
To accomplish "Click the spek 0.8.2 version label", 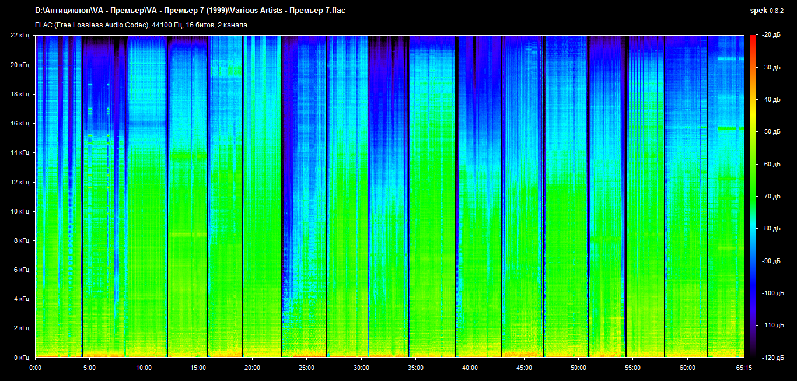I will [767, 11].
